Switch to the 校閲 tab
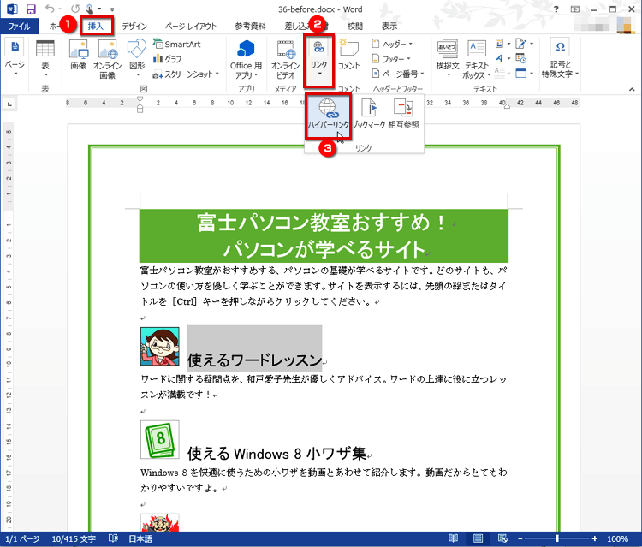This screenshot has height=547, width=642. click(355, 27)
